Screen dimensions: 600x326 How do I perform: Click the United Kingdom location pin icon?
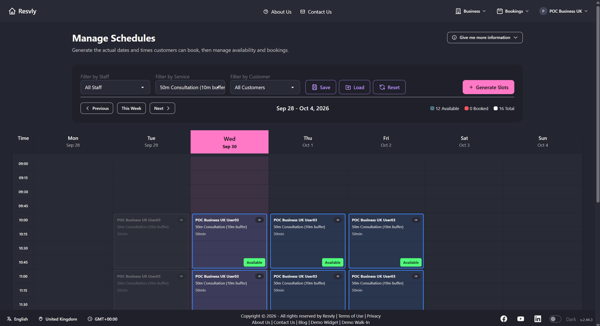[x=41, y=319]
